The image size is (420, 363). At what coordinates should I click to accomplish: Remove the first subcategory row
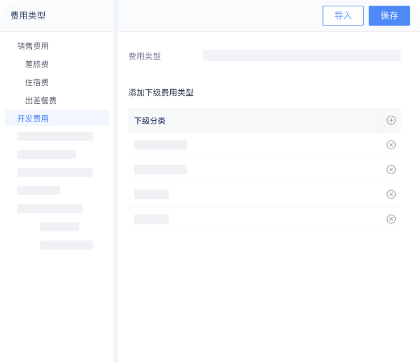[391, 145]
